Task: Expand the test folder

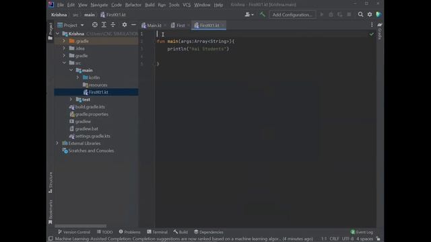Action: 71,99
